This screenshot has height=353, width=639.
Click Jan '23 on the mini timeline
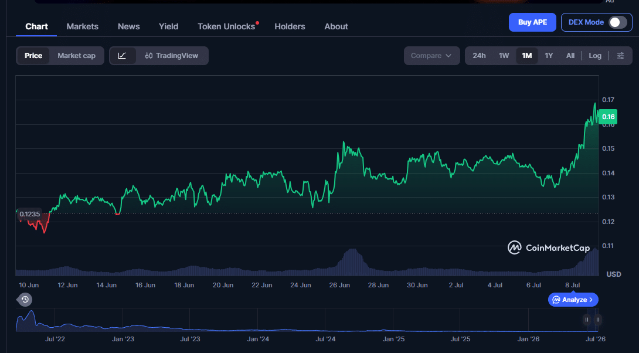123,339
